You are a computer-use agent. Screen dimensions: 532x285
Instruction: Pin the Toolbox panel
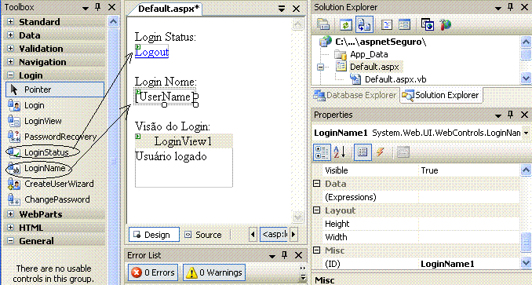click(98, 7)
